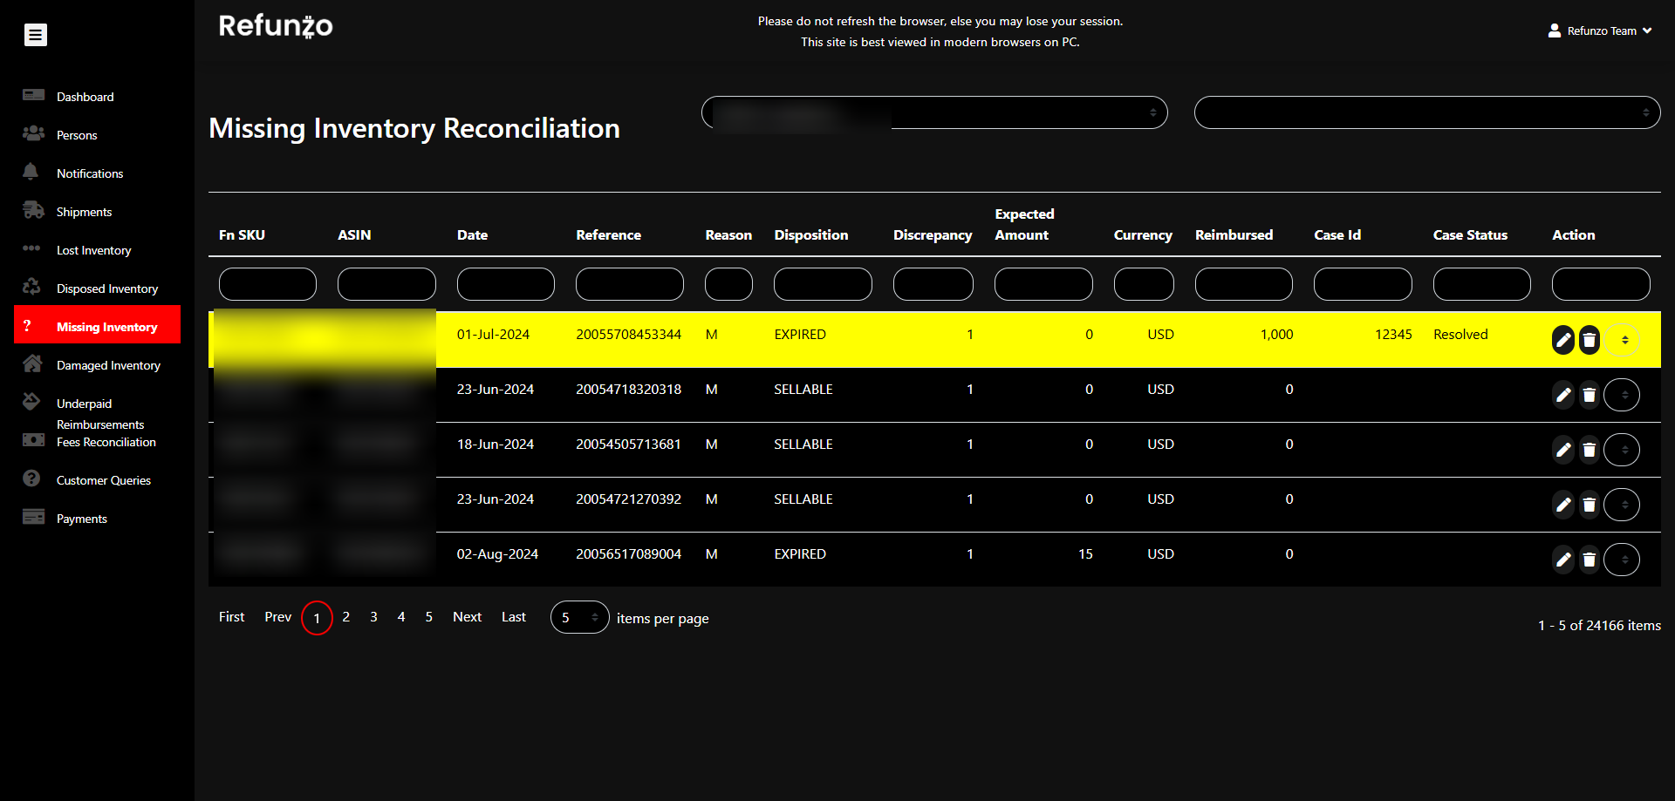
Task: Go to Persons in the sidebar
Action: [77, 135]
